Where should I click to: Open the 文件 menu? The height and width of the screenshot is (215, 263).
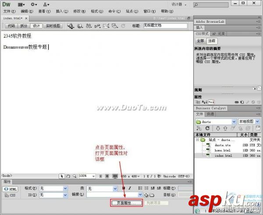pyautogui.click(x=9, y=11)
